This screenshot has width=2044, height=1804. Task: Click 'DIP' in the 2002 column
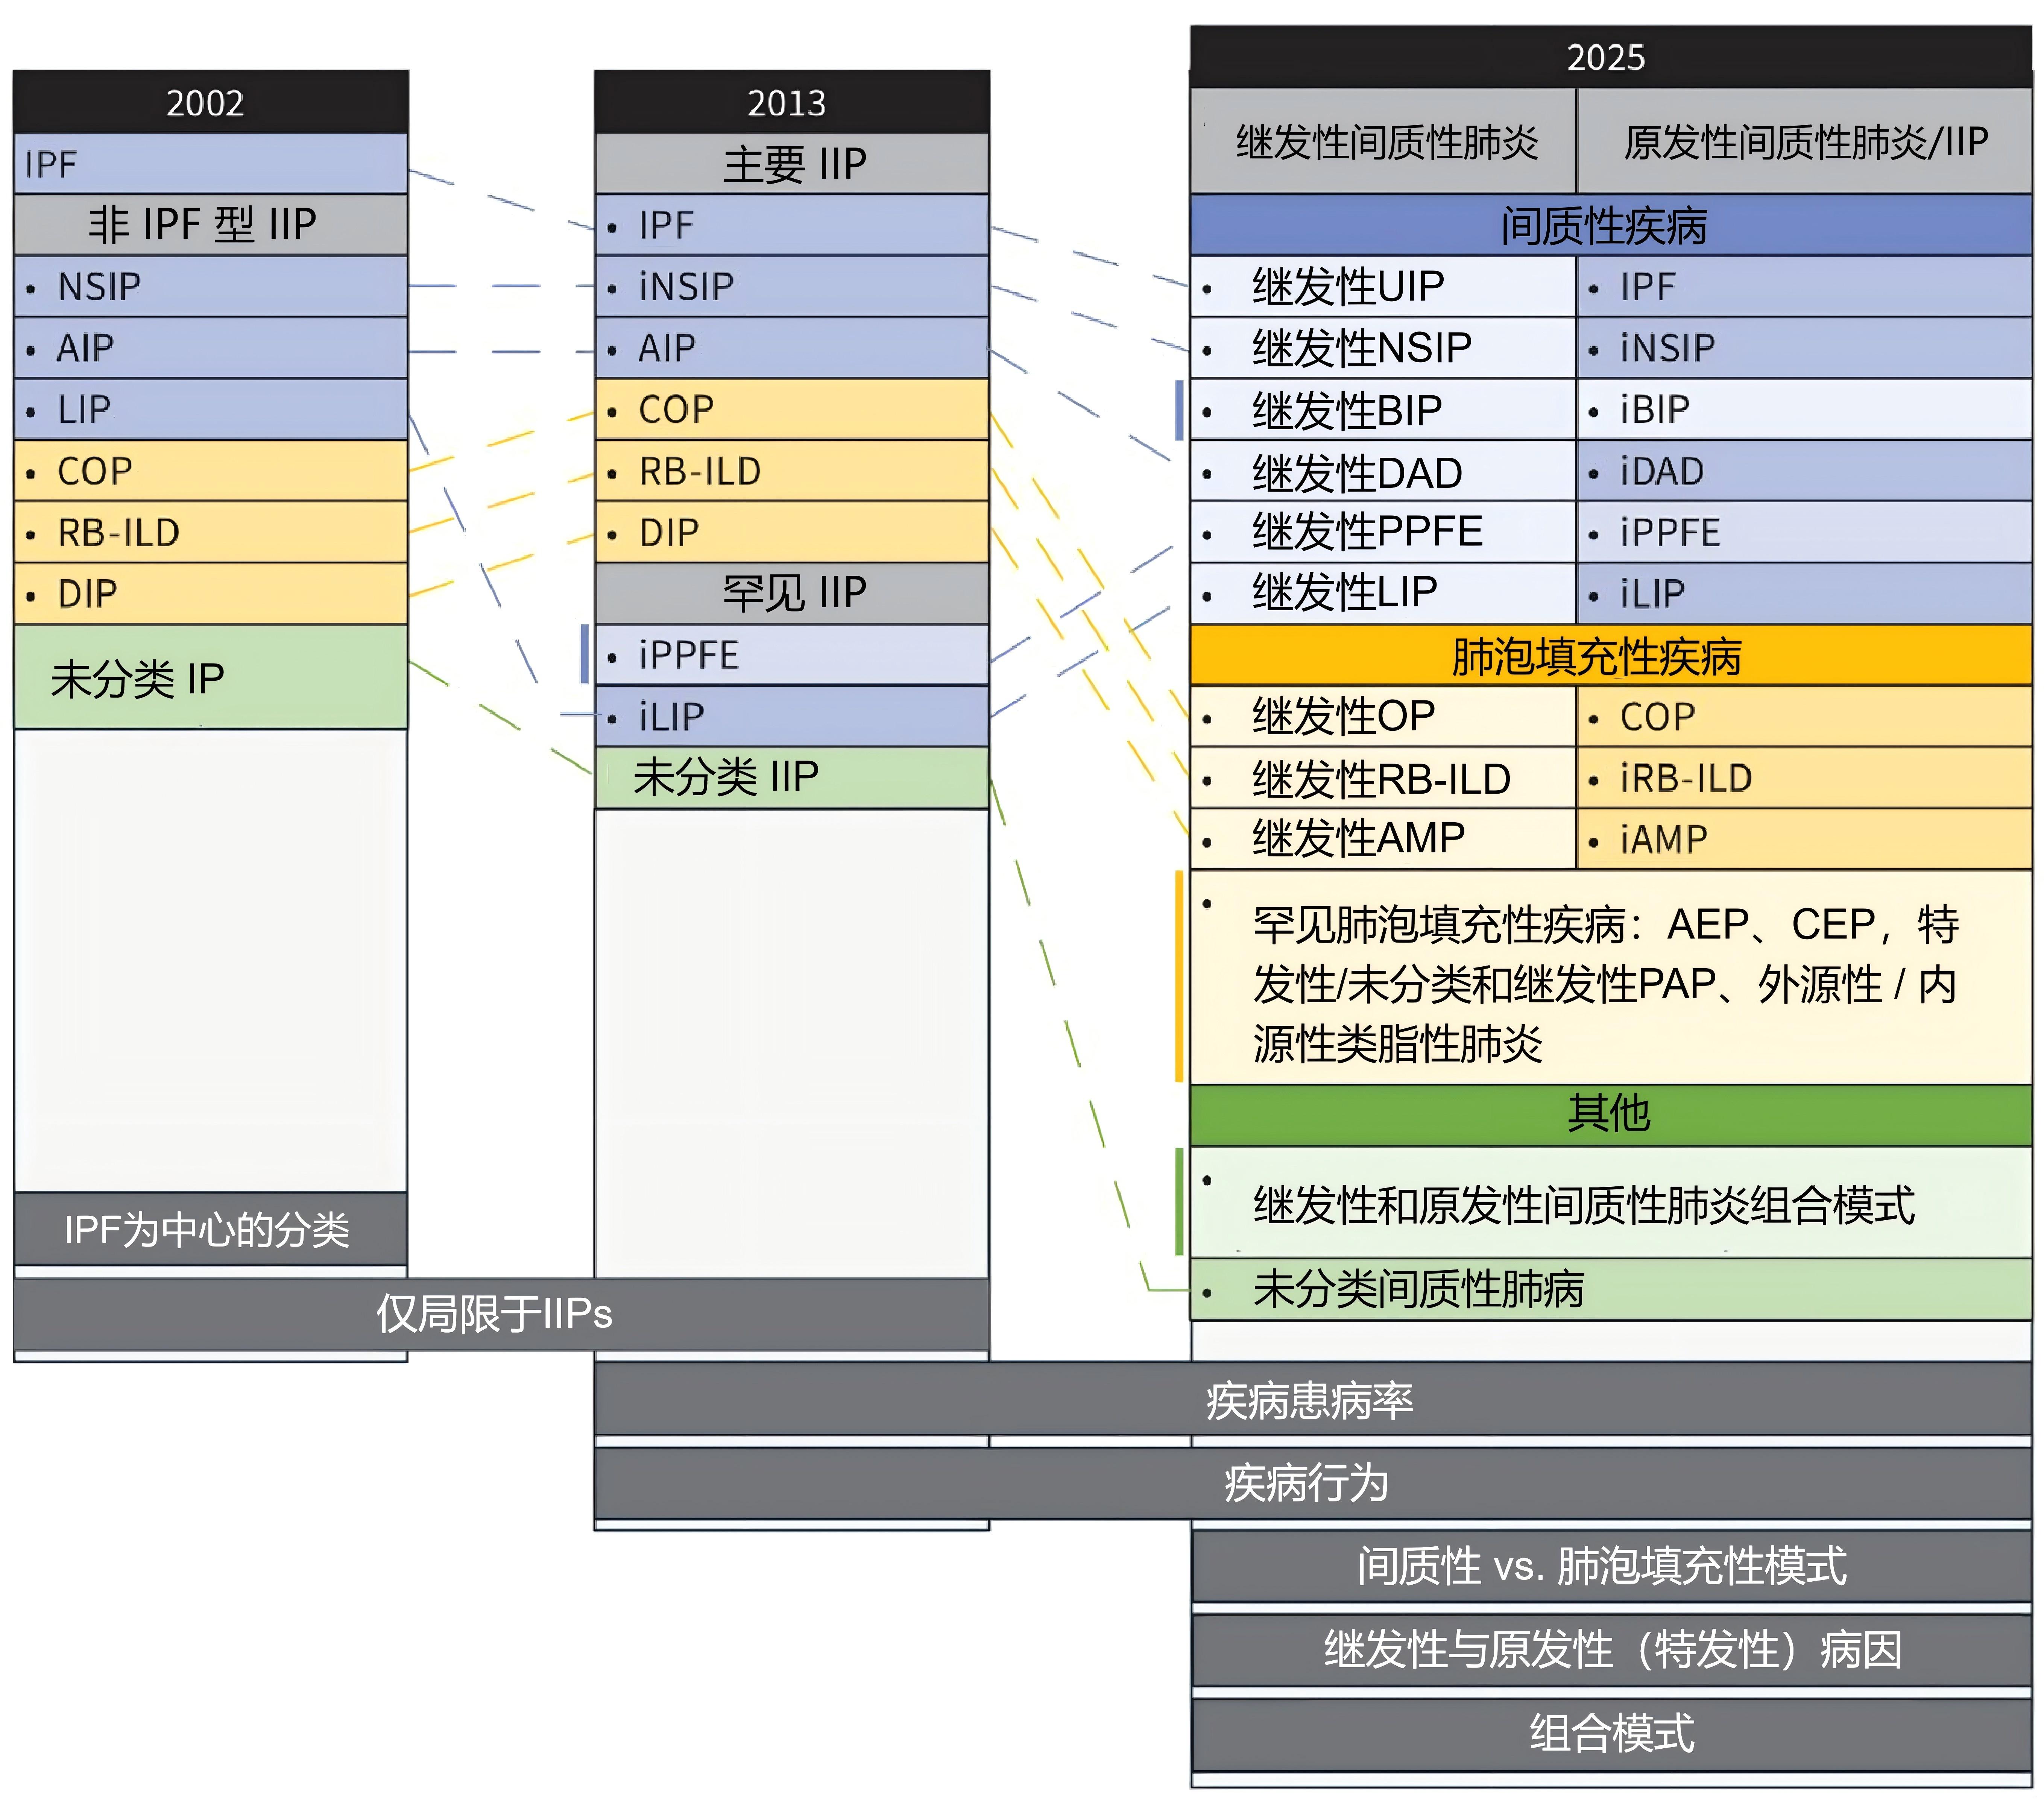(x=211, y=594)
